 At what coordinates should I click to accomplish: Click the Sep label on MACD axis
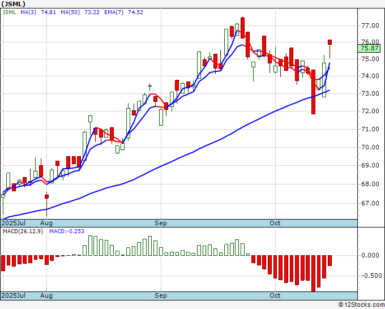pos(161,295)
